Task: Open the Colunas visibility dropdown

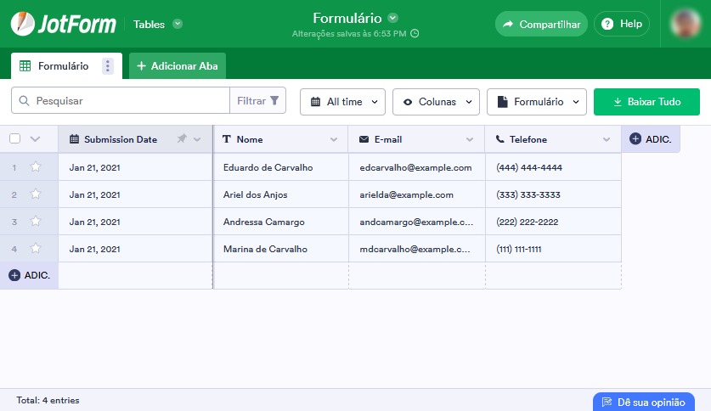Action: pyautogui.click(x=436, y=102)
